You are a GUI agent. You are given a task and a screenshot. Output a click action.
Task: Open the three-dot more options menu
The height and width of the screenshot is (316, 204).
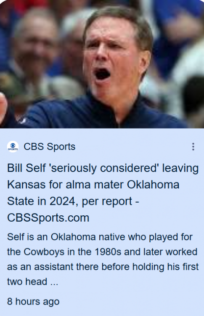(x=193, y=147)
